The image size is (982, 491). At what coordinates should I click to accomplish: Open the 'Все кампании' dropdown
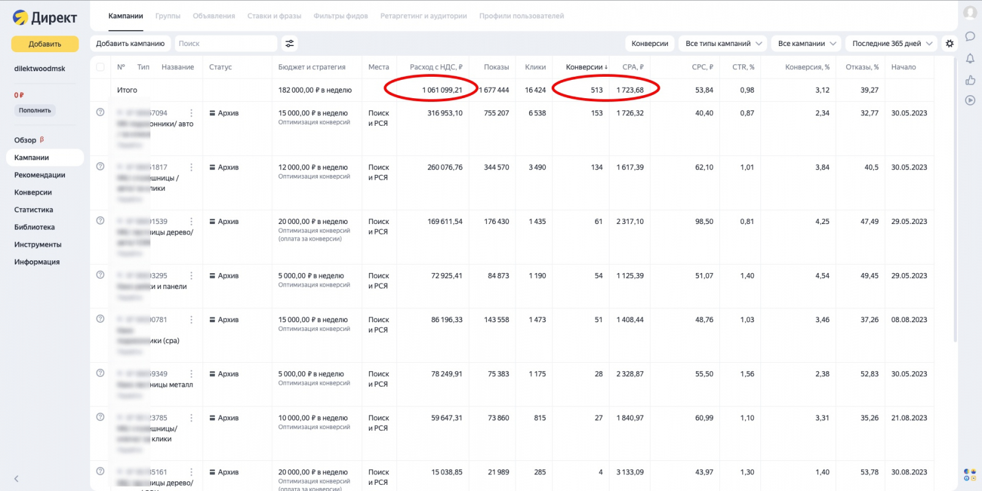point(806,44)
